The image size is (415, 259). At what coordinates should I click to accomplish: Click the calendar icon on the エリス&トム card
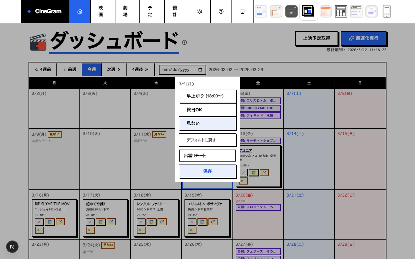(202, 222)
